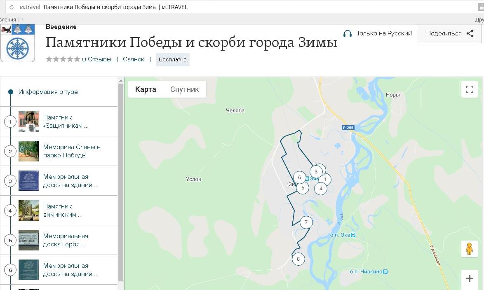This screenshot has width=484, height=290.
Task: Select Информация о туре in sidebar
Action: coord(48,92)
